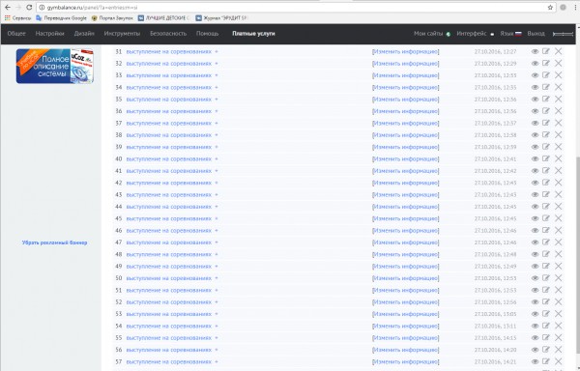The height and width of the screenshot is (371, 580).
Task: Open the Безопасность menu
Action: pyautogui.click(x=168, y=34)
